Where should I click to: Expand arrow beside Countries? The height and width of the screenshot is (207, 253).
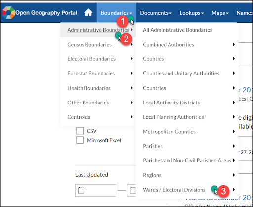click(x=234, y=88)
